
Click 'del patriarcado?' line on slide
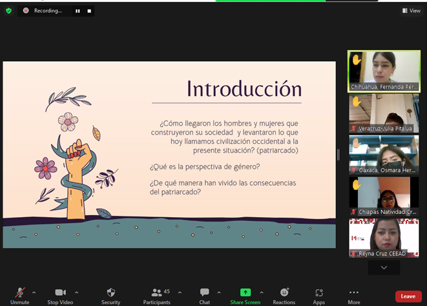click(175, 192)
